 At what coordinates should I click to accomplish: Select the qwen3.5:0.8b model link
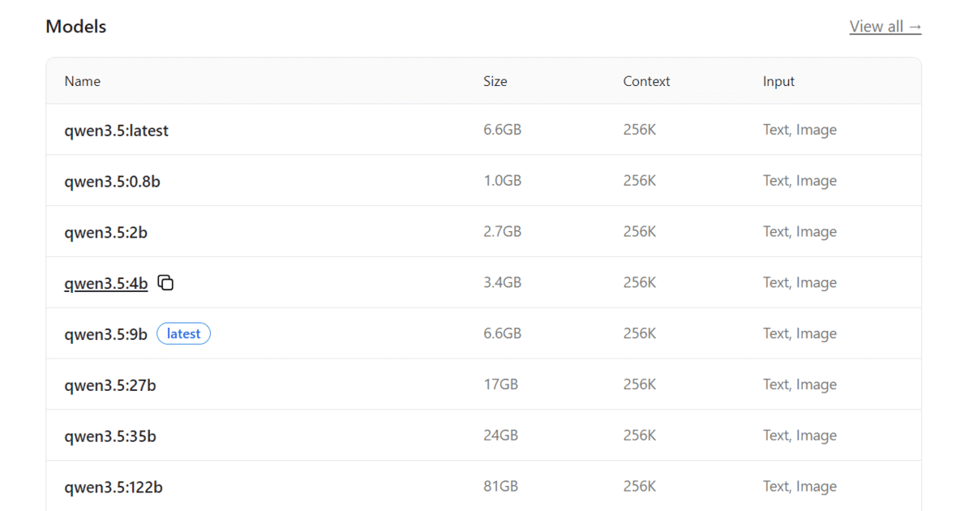pos(112,182)
